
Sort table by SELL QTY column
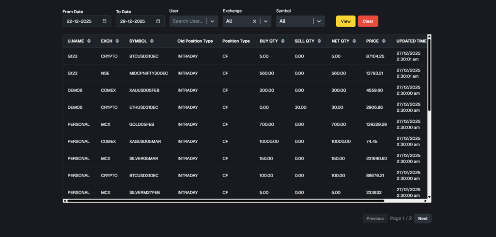tap(319, 41)
